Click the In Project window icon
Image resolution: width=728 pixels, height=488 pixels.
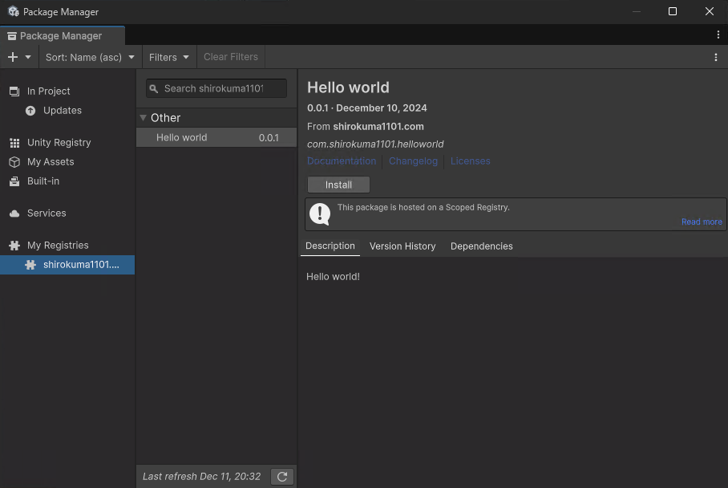[x=14, y=91]
